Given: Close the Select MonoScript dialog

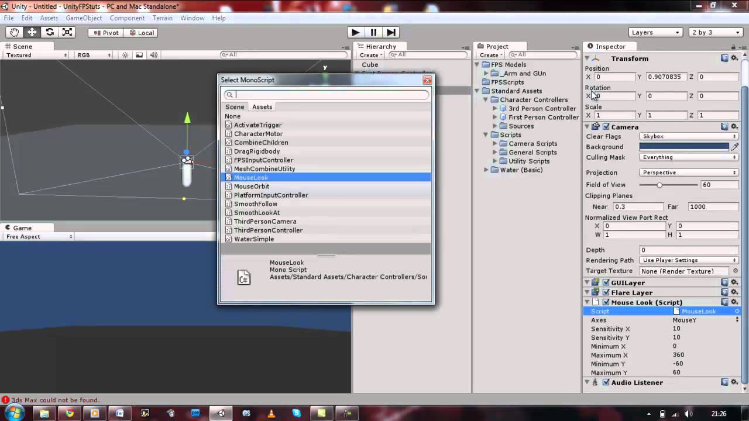Looking at the screenshot, I should pyautogui.click(x=427, y=80).
